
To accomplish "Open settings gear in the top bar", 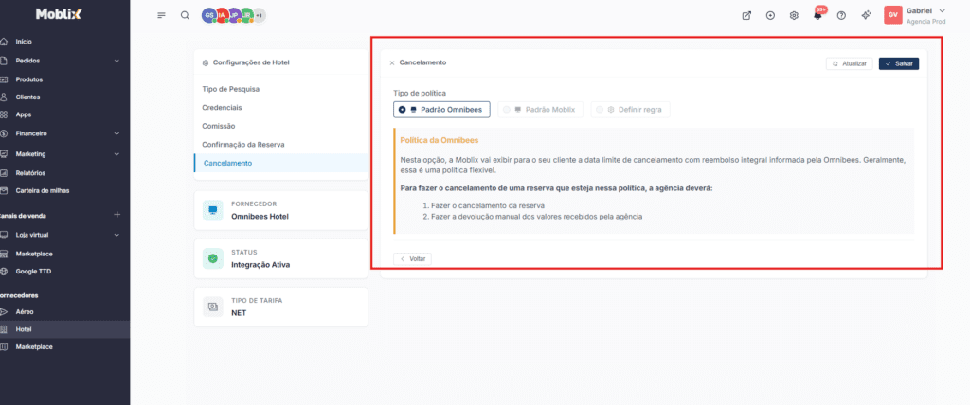I will coord(794,15).
